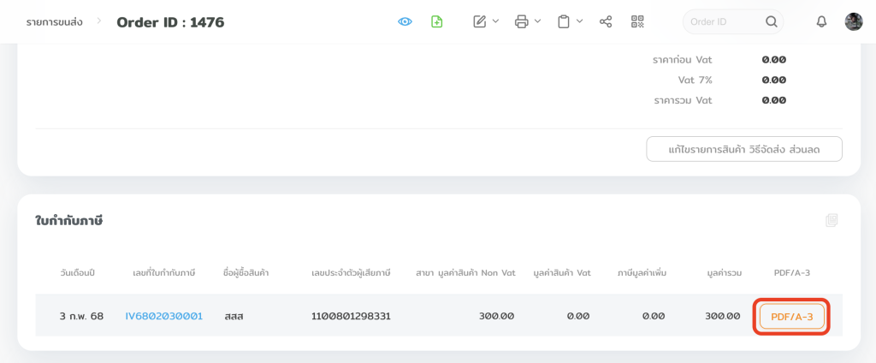
Task: Expand the clipboard dropdown arrow
Action: click(580, 21)
